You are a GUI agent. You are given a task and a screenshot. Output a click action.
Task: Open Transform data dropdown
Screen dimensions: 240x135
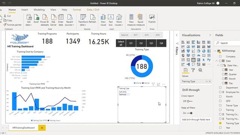click(x=83, y=20)
